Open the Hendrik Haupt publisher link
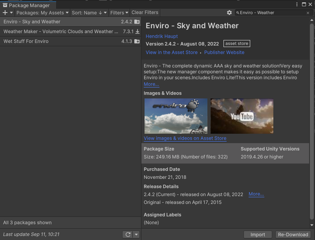This screenshot has height=240, width=315. click(x=162, y=36)
